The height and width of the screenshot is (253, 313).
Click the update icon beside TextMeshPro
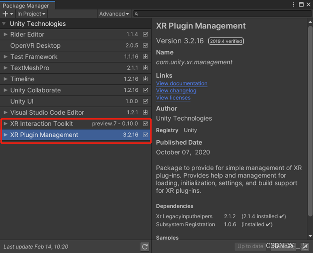145,68
